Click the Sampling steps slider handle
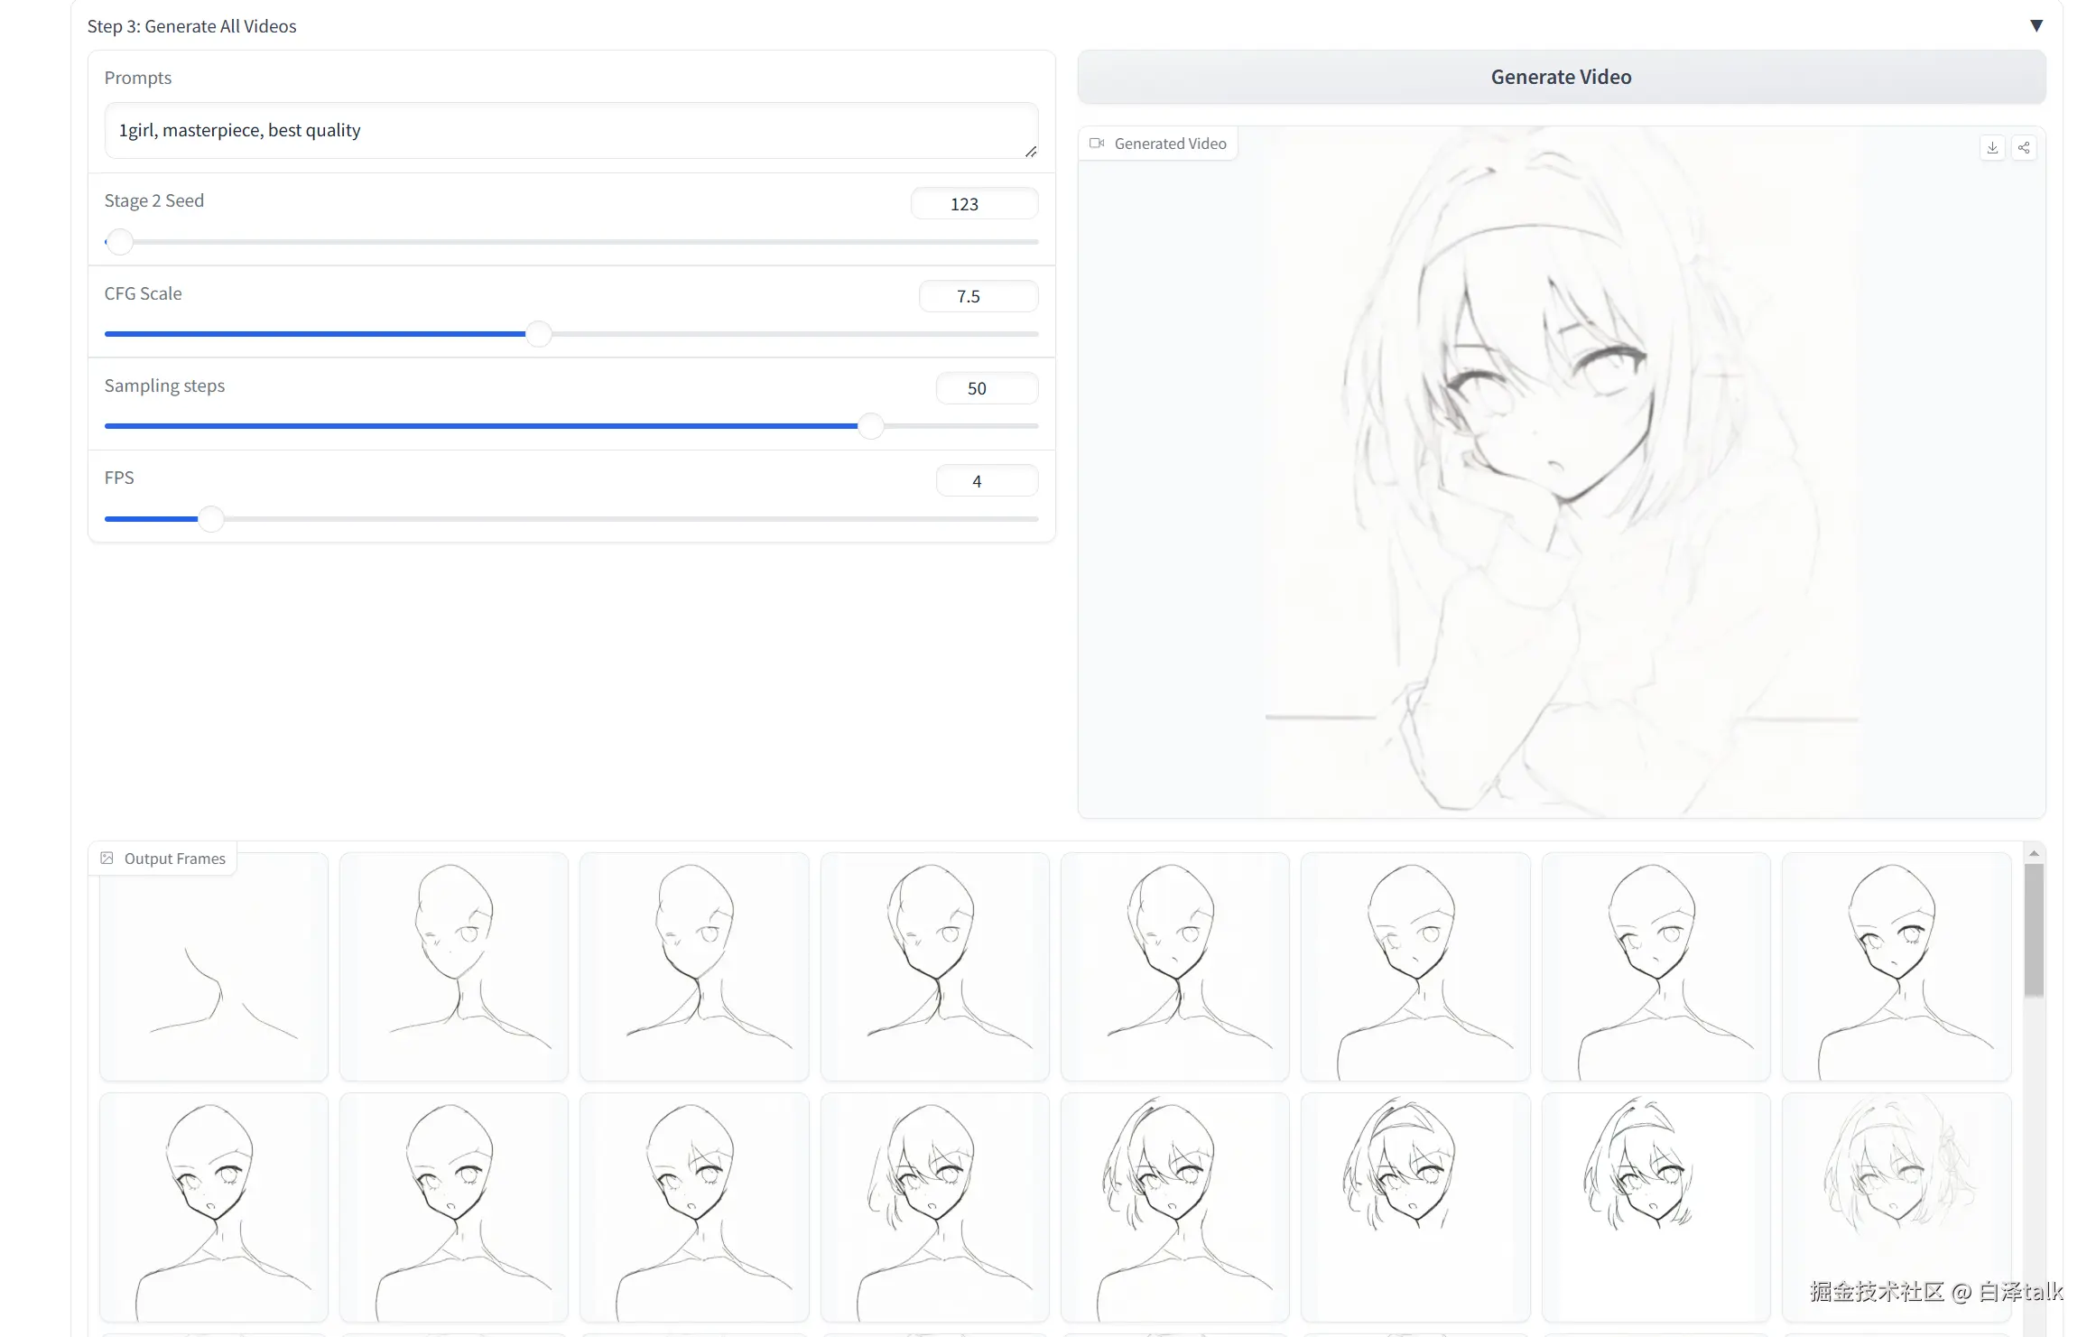Screen dimensions: 2096x1337 pyautogui.click(x=870, y=426)
